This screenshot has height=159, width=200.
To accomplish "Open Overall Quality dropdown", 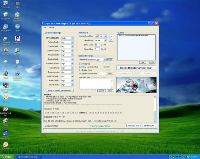I will (x=72, y=38).
